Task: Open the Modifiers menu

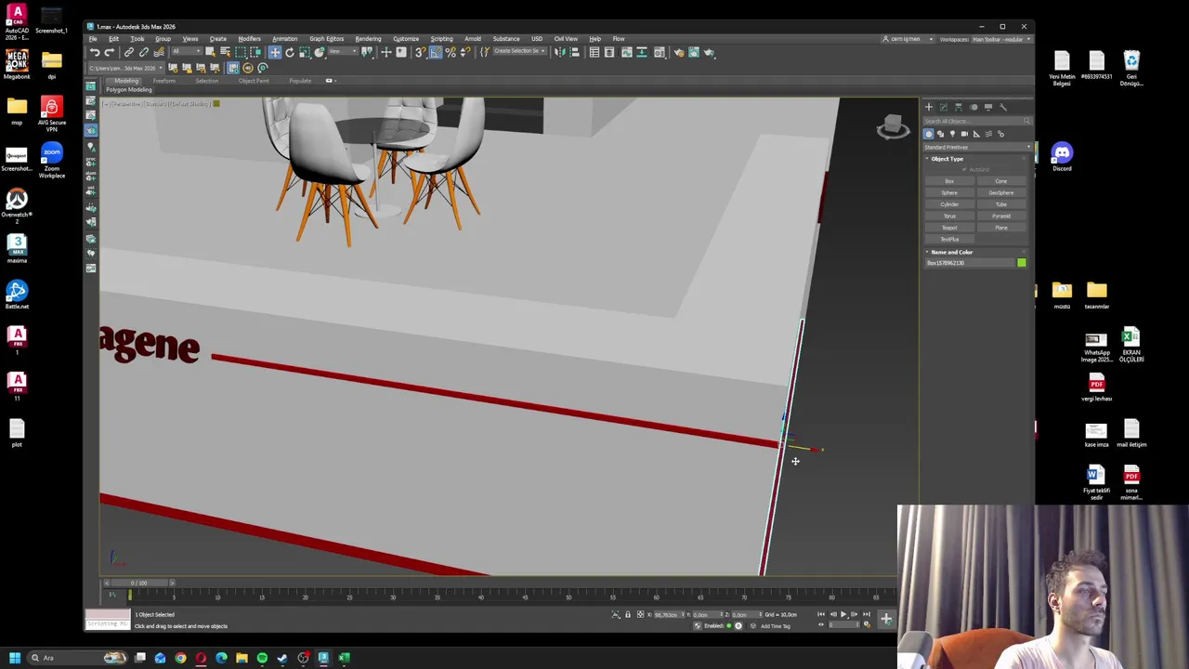Action: coord(249,39)
